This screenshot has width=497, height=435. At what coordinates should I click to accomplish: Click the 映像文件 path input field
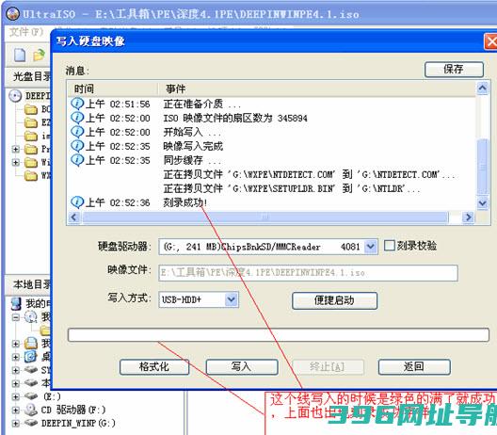(x=308, y=273)
